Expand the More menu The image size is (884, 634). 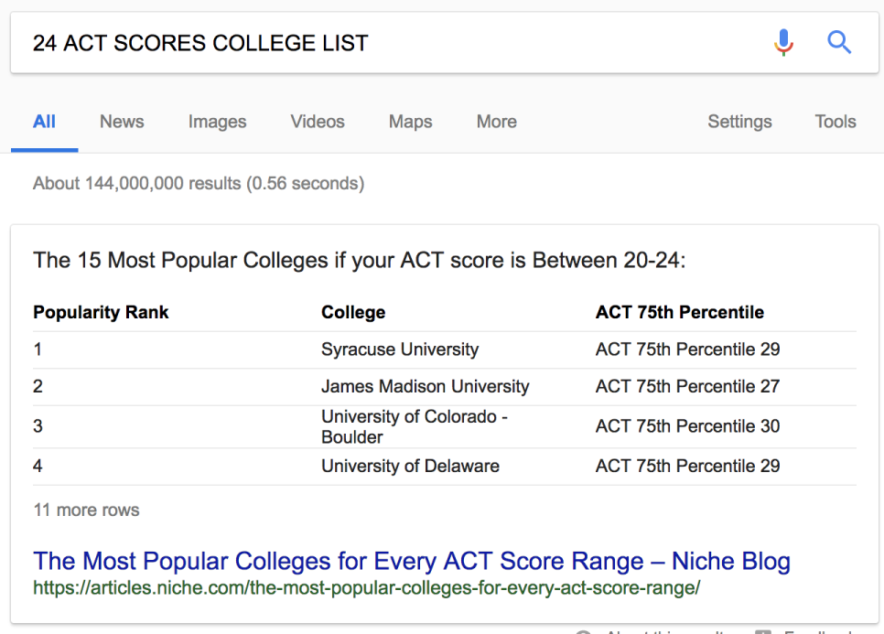(x=497, y=122)
